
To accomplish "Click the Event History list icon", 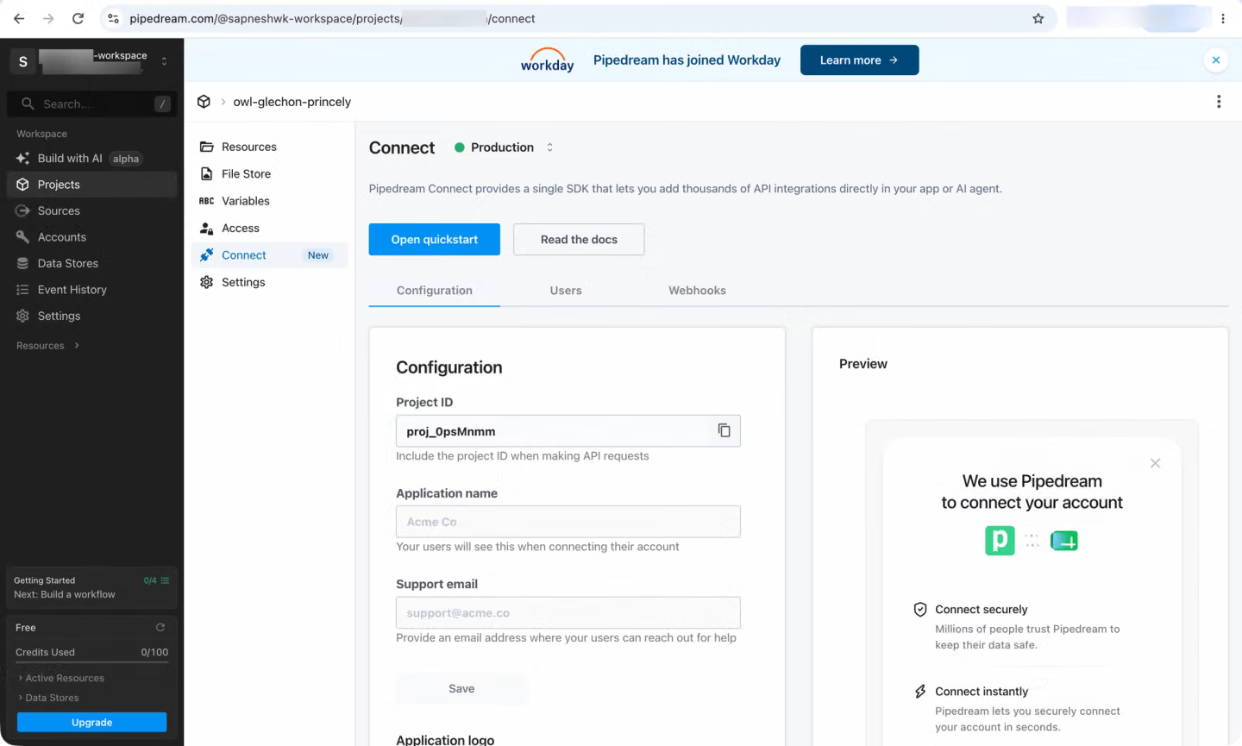I will pyautogui.click(x=22, y=290).
